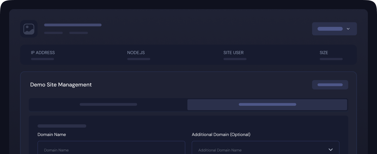This screenshot has height=154, width=377.
Task: Click the down arrow in Additional Domain field
Action: (x=330, y=150)
